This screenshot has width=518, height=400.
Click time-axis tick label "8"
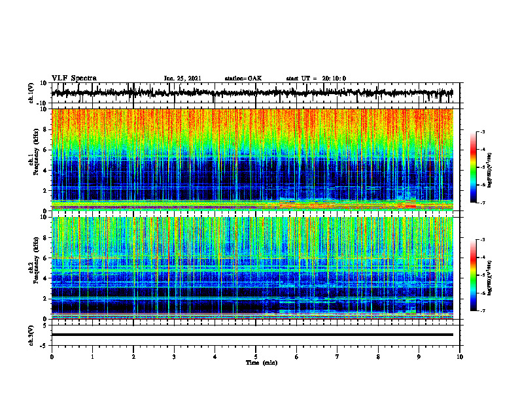(x=378, y=357)
